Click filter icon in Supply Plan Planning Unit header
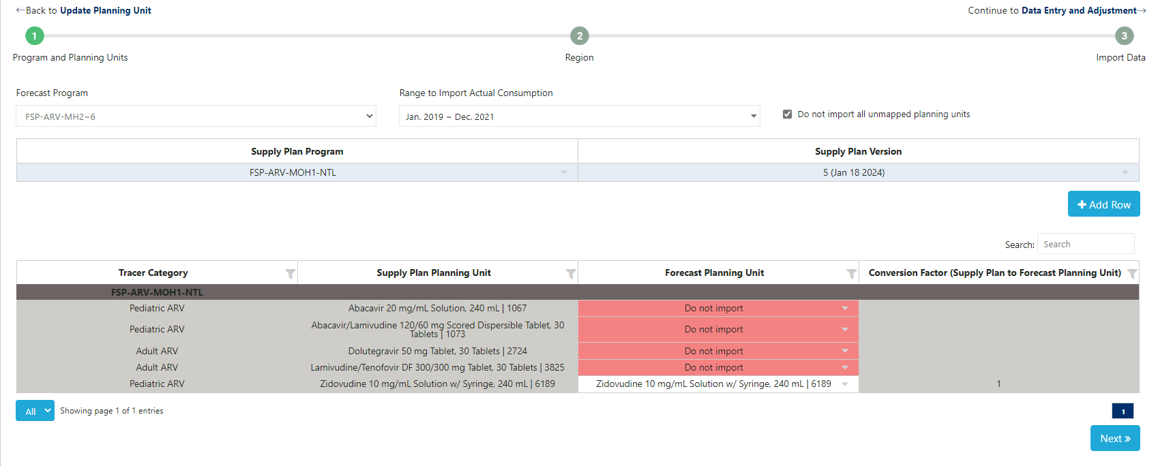This screenshot has width=1158, height=466. click(x=571, y=274)
